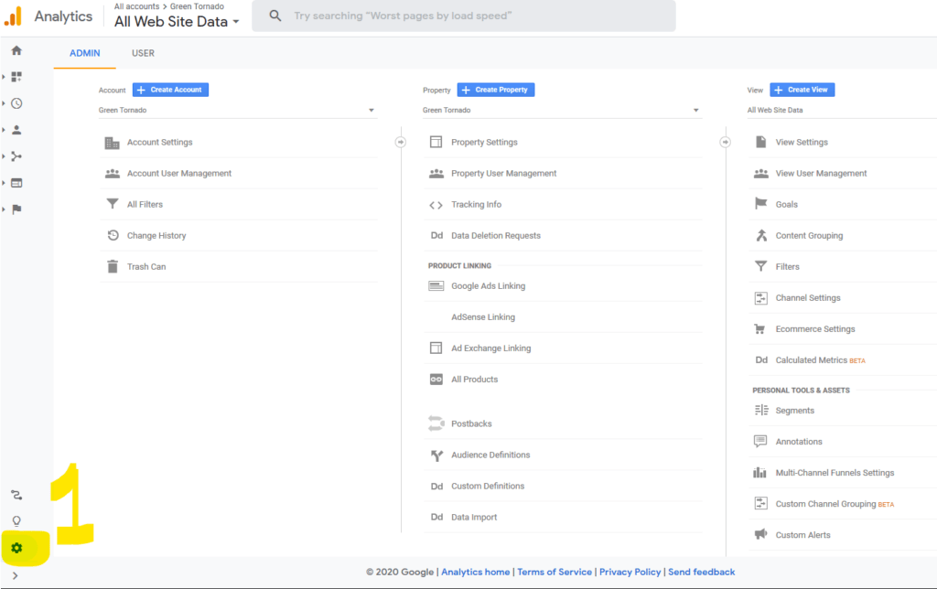The height and width of the screenshot is (589, 937).
Task: Click arrow between Account and Property columns
Action: click(401, 142)
